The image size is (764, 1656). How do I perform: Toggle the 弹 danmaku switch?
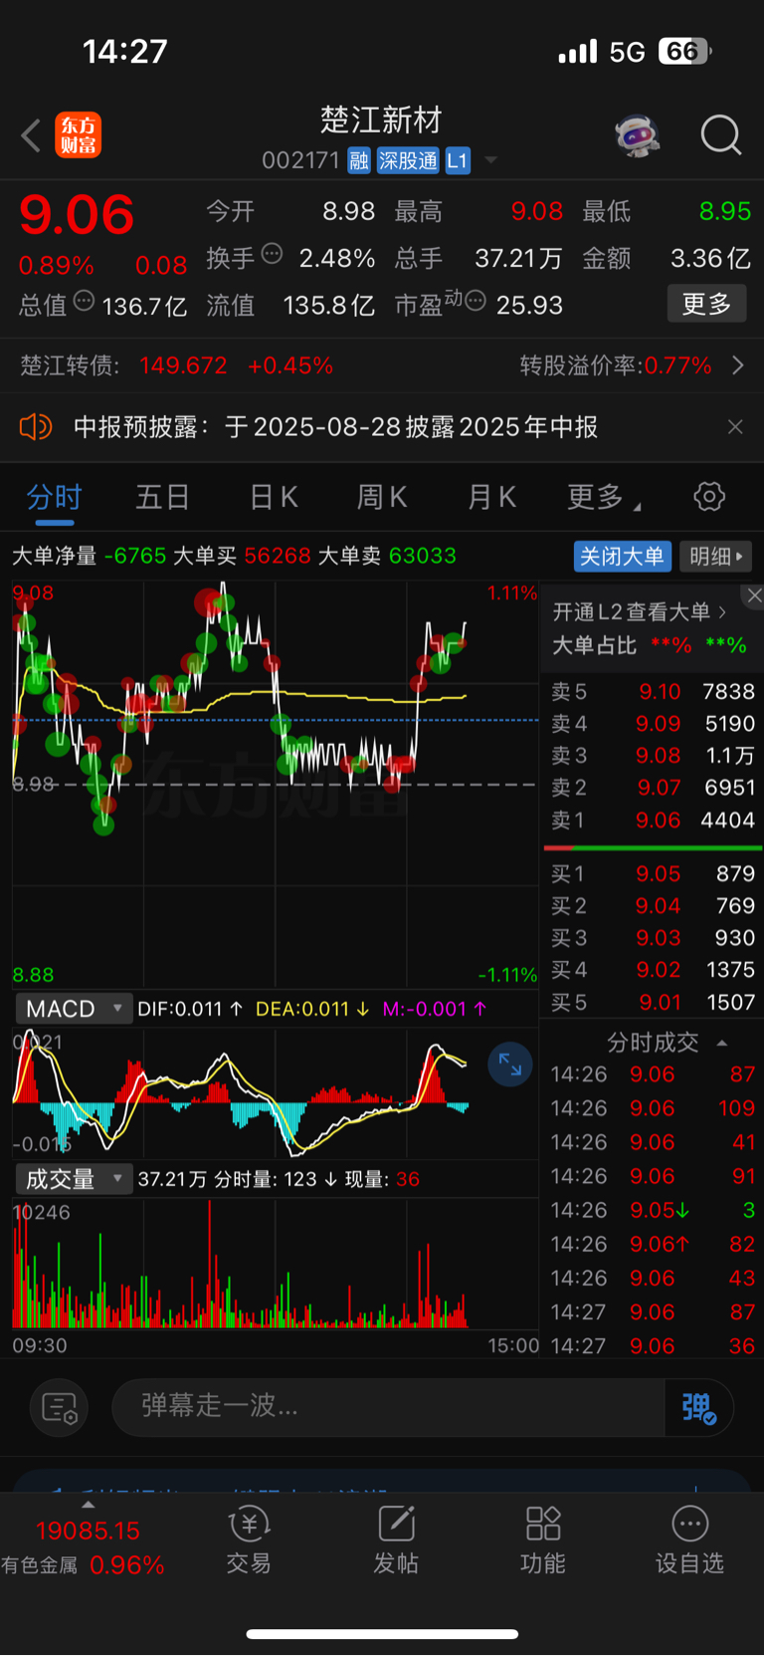point(699,1408)
